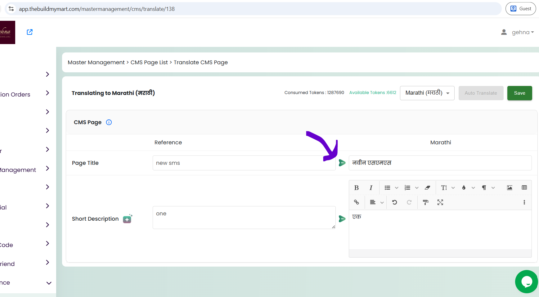Image resolution: width=539 pixels, height=297 pixels.
Task: Expand the first sidebar menu chevron
Action: click(x=47, y=74)
